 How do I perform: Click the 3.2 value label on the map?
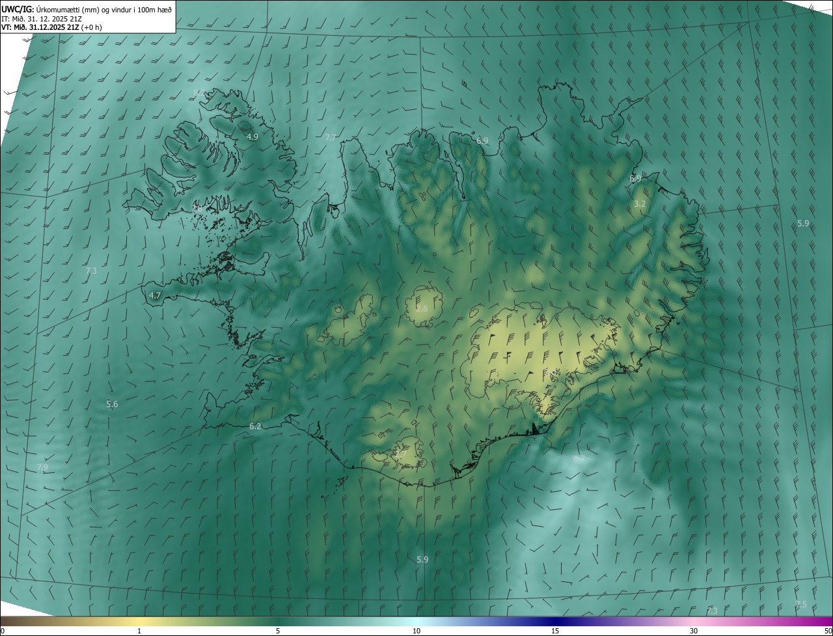640,204
